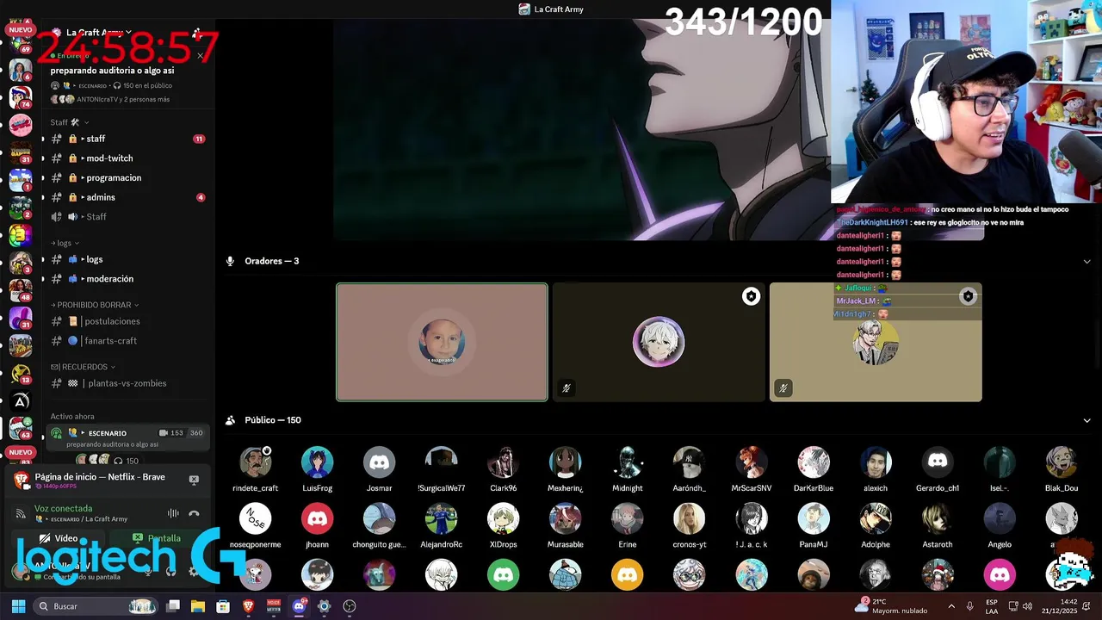Collapse the RECUERDOS category
The height and width of the screenshot is (620, 1102).
click(x=84, y=367)
